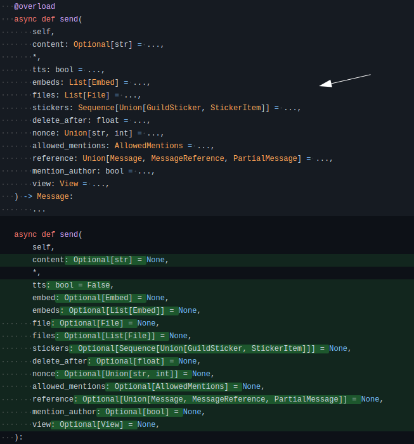Click 'content: Optional[str] = None,' line
Screen dimensions: 414x444
pos(100,260)
